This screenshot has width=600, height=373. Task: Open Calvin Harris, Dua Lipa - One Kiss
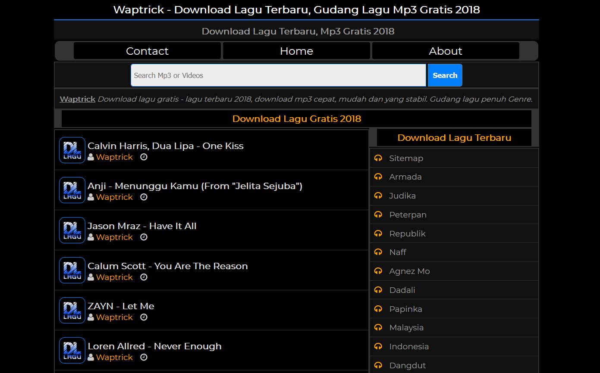166,146
